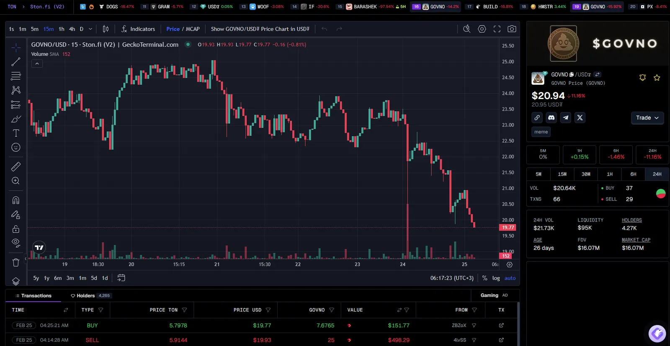Open the ruler measure tool

pyautogui.click(x=16, y=167)
